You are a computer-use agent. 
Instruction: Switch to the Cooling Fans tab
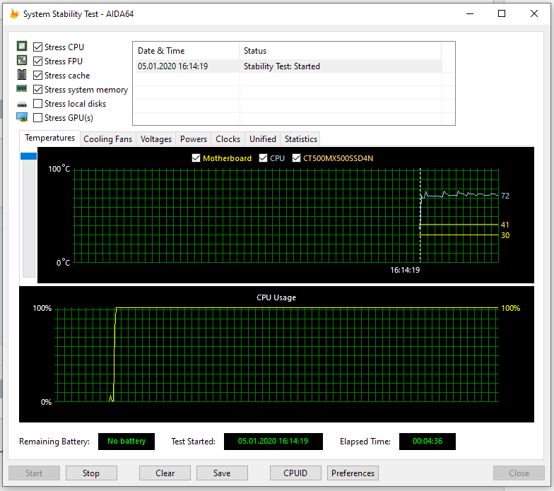107,139
